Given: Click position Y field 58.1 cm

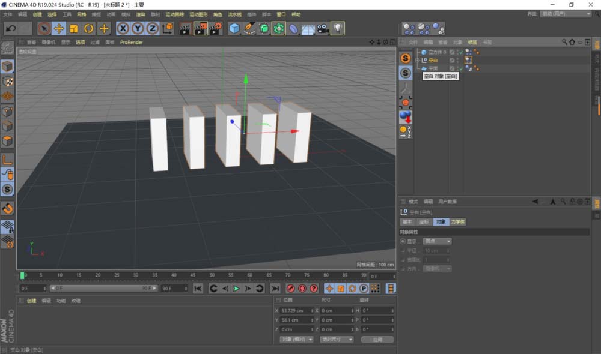Looking at the screenshot, I should click(x=297, y=320).
